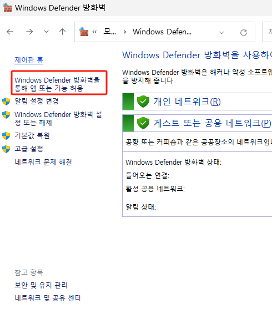Click the '참고 항목' heading

tap(29, 272)
